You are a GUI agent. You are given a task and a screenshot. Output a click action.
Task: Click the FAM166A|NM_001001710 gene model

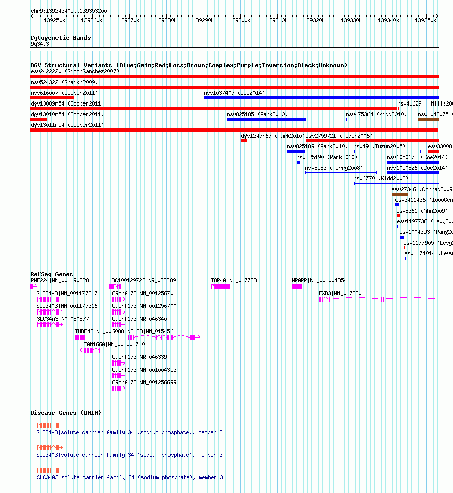pos(91,350)
